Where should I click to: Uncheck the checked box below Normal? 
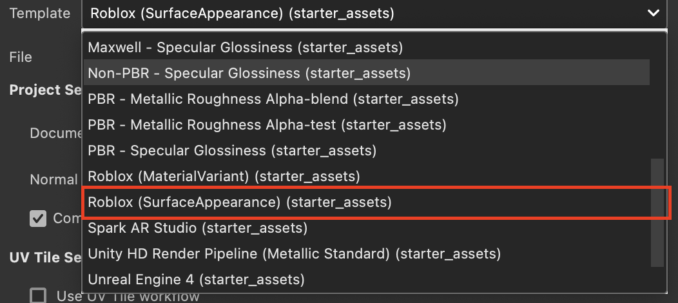pyautogui.click(x=38, y=218)
